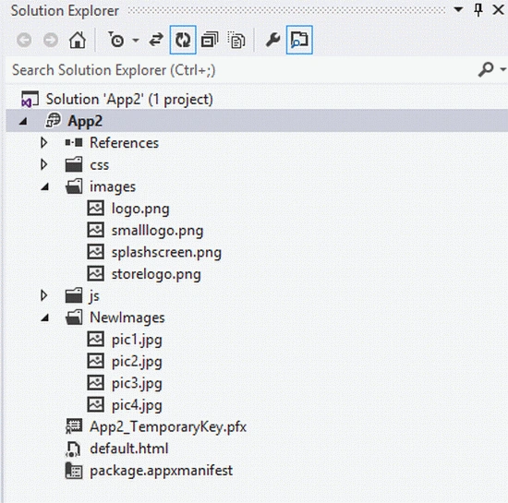Click the Collapse All icon
Viewport: 508px width, 503px height.
pos(210,40)
